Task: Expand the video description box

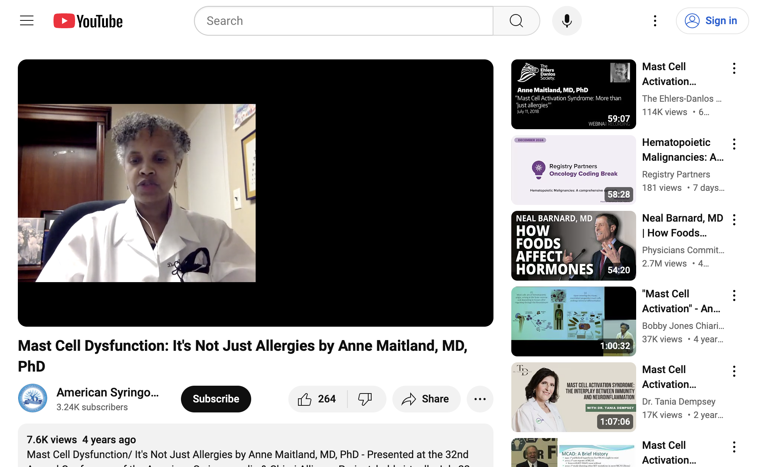Action: pos(256,445)
